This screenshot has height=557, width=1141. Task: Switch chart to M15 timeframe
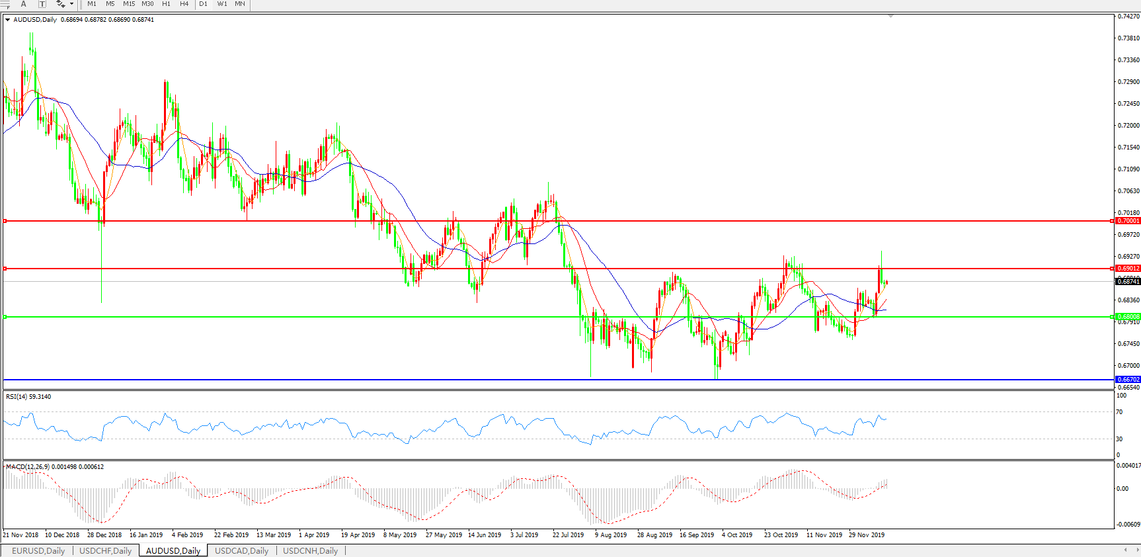[129, 4]
